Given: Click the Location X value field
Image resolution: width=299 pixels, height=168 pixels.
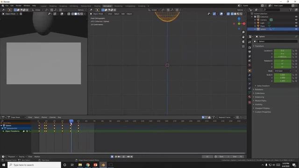Looking at the screenshot, I should pyautogui.click(x=283, y=51).
